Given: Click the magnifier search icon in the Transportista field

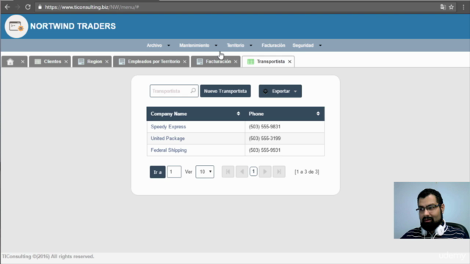Looking at the screenshot, I should (x=193, y=90).
